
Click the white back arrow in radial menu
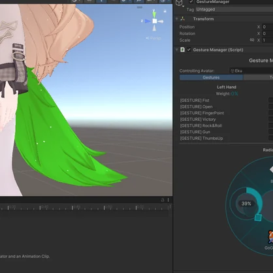tap(271, 169)
